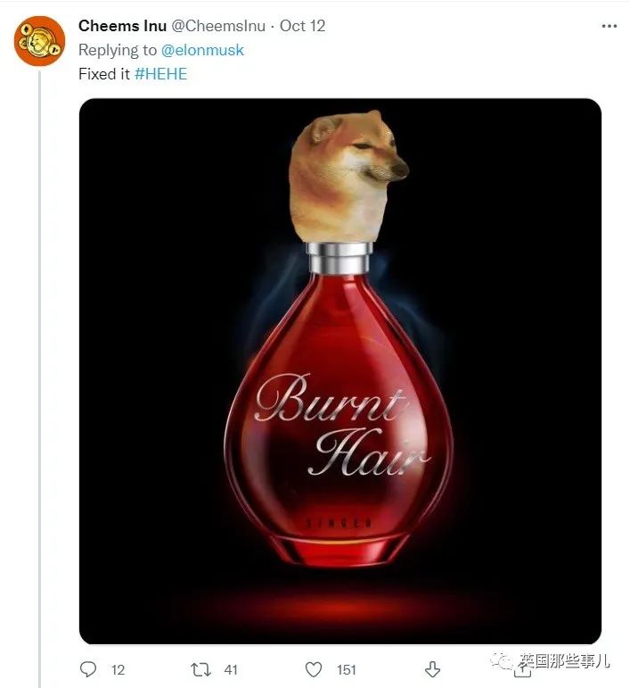
Task: Click the reply speech bubble icon
Action: tap(88, 668)
